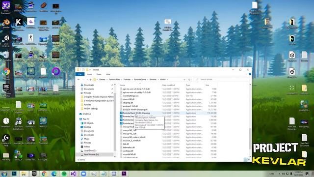Open Spotify from the taskbar
314x177 pixels.
(64, 174)
